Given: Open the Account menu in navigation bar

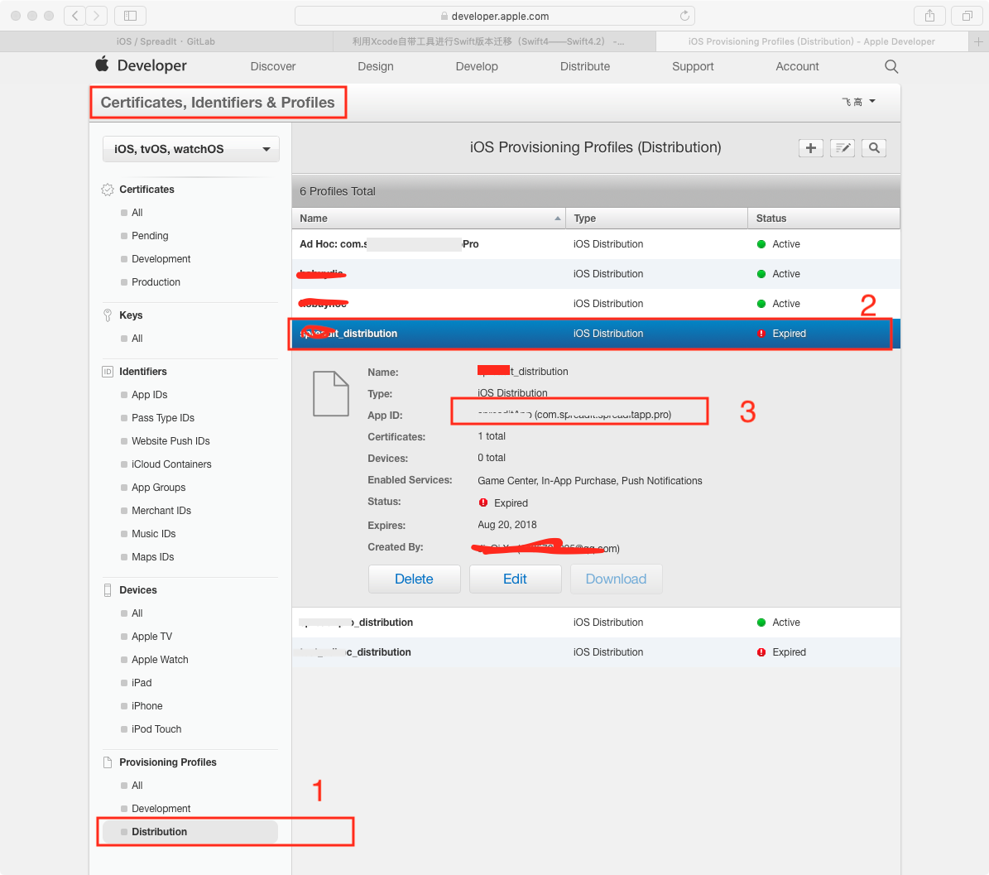Looking at the screenshot, I should pos(797,66).
